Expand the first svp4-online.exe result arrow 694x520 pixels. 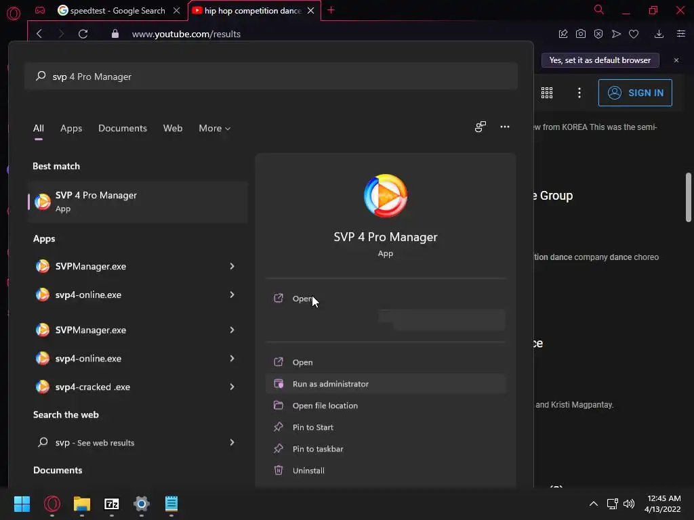click(x=232, y=295)
